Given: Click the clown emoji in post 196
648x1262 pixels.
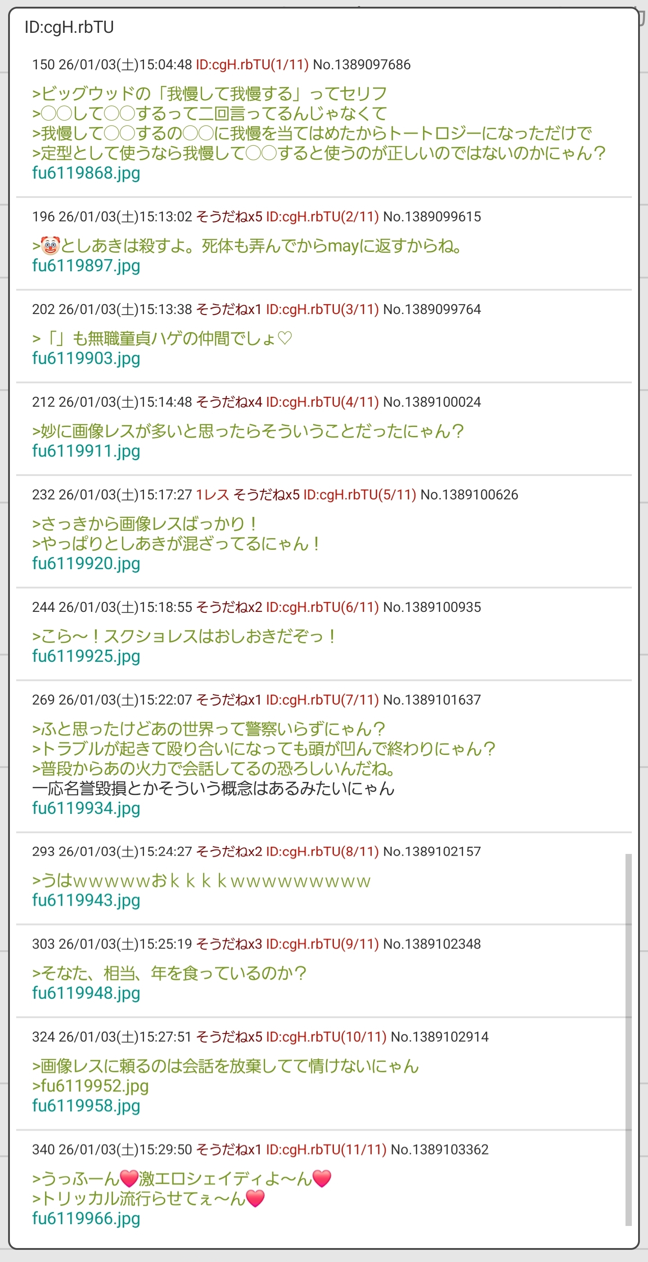Looking at the screenshot, I should click(50, 246).
